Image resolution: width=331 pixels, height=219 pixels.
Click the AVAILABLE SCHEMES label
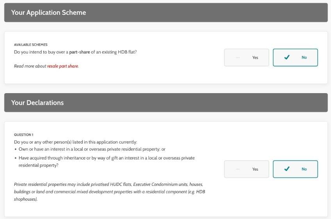click(31, 45)
